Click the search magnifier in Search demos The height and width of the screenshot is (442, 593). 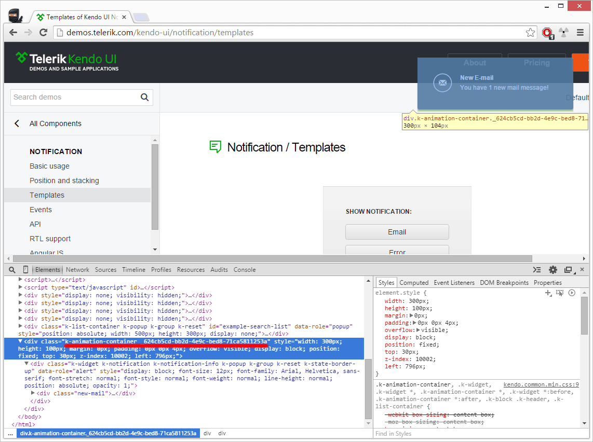click(x=144, y=97)
